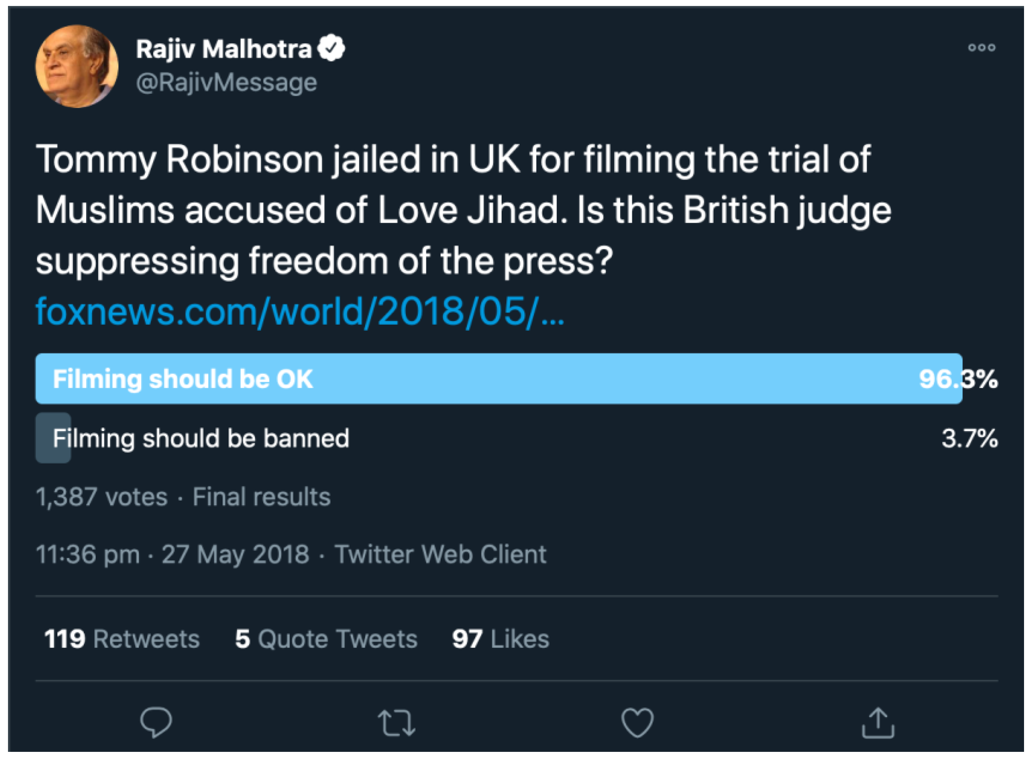Click the share upload icon
1032x765 pixels.
878,722
